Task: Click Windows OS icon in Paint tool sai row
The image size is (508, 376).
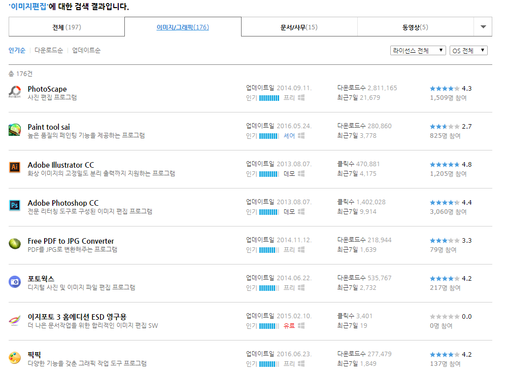Action: pos(301,136)
